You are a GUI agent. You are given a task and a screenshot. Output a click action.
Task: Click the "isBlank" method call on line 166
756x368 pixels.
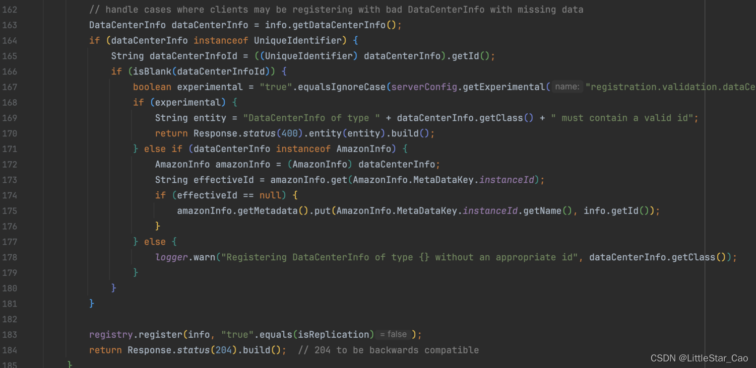pyautogui.click(x=152, y=71)
